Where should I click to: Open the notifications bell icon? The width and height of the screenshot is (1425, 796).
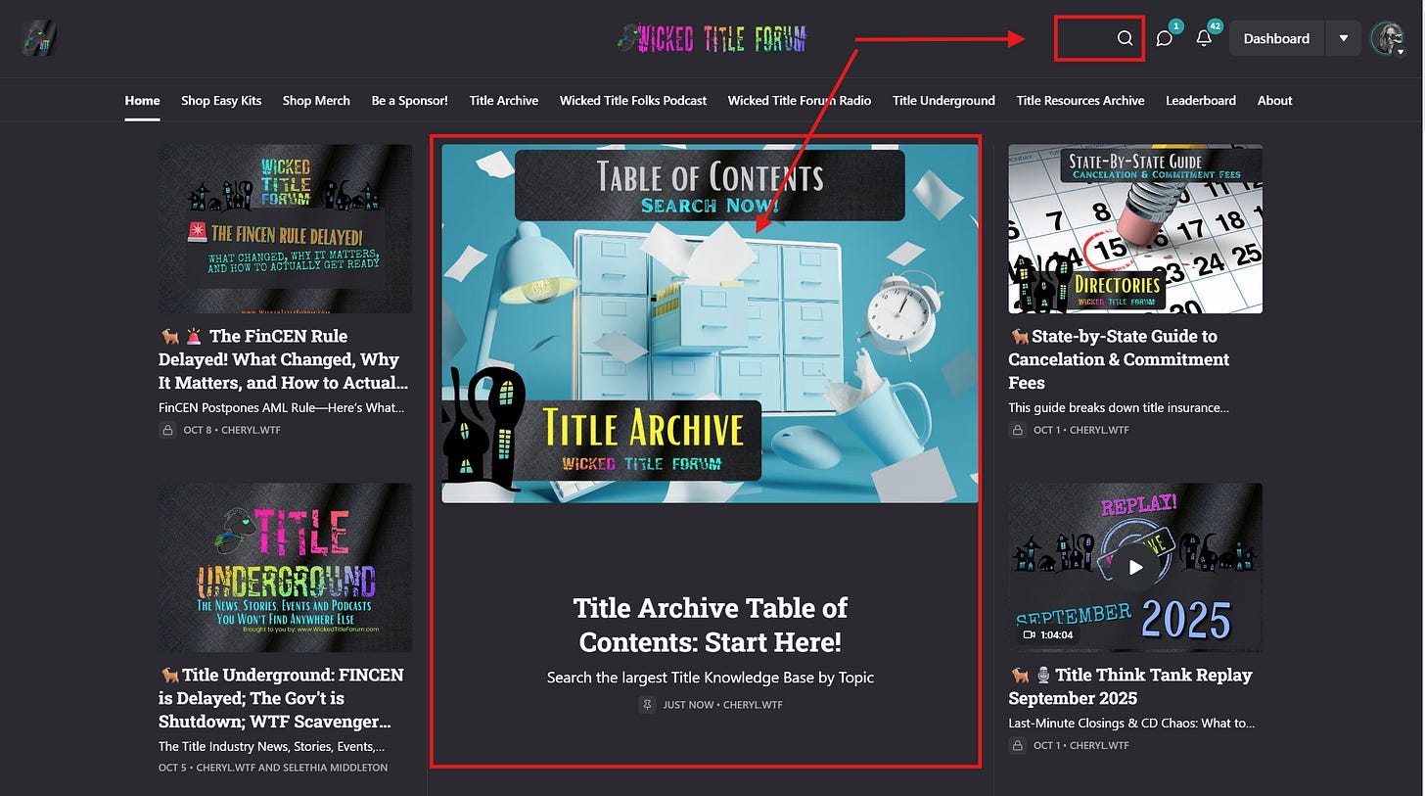1204,38
